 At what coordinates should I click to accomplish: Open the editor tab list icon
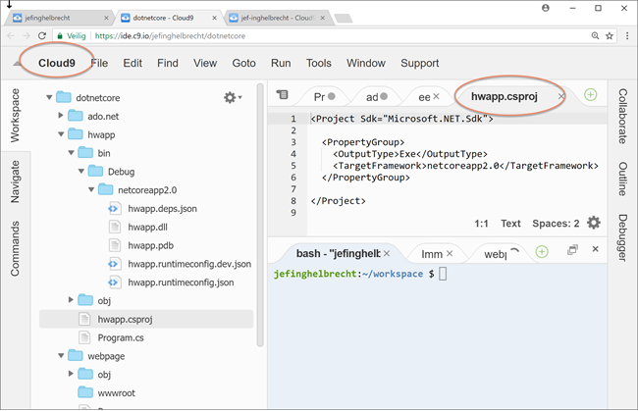click(x=282, y=95)
